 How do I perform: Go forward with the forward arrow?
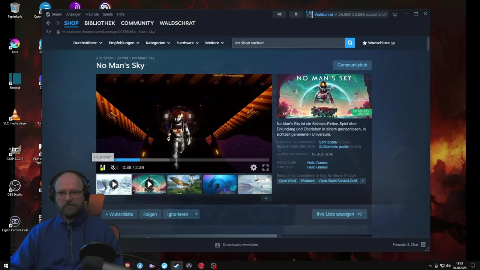coord(57,23)
